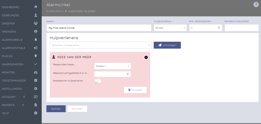Screen dimensions: 261x124
Task: Click the Instellingen gear icon
Action: click(x=35, y=89)
